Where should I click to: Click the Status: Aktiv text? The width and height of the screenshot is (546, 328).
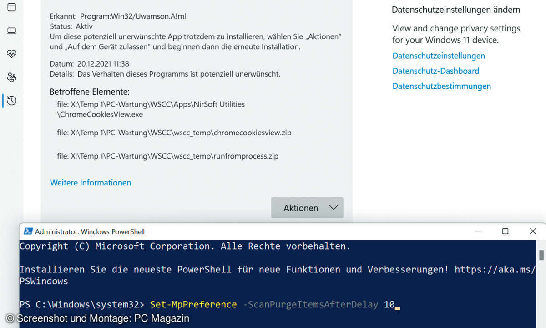tap(71, 26)
